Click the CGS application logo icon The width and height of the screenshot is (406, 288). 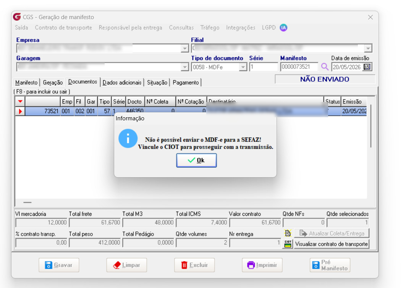[x=17, y=17]
